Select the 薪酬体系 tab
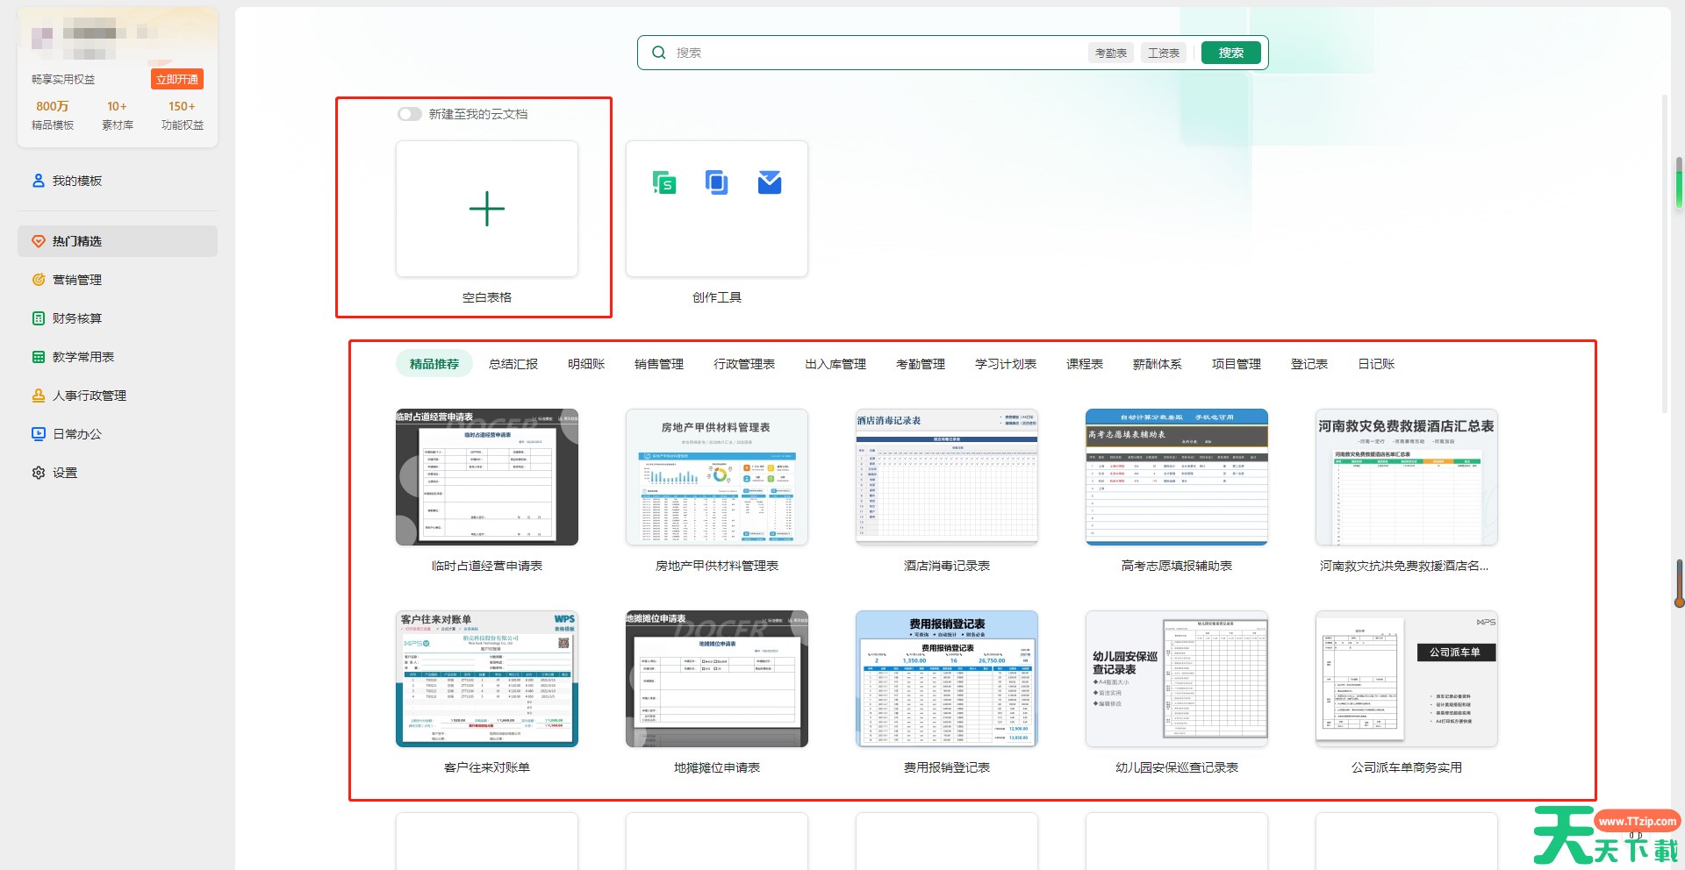Viewport: 1685px width, 870px height. click(1158, 364)
